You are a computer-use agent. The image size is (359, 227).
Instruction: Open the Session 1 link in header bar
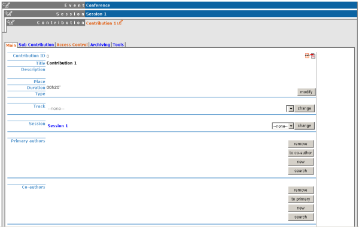96,14
